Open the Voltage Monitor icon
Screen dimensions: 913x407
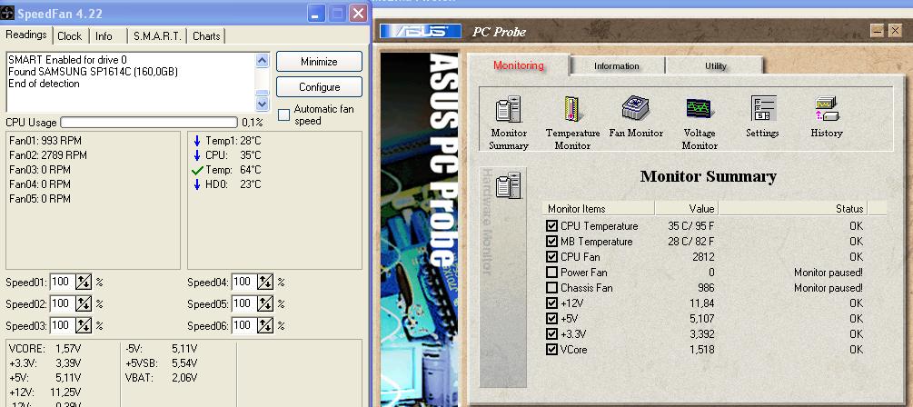click(699, 109)
